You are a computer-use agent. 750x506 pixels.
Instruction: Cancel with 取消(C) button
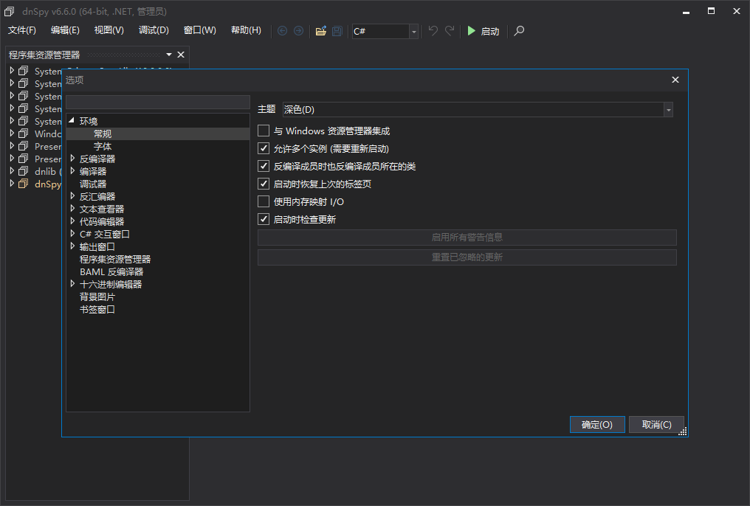(656, 424)
